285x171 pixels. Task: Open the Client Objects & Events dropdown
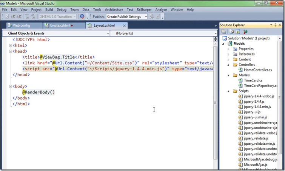56,33
